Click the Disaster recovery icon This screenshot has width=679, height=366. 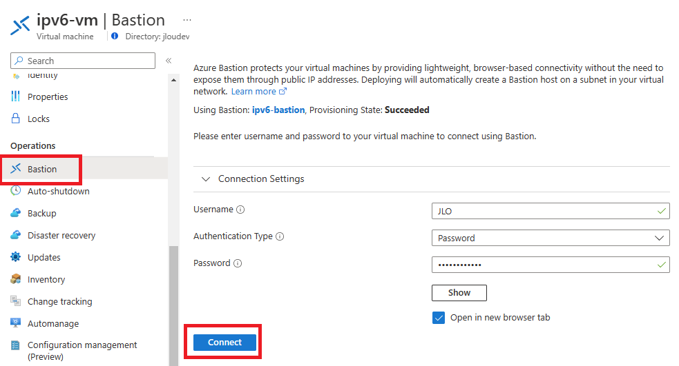click(16, 234)
